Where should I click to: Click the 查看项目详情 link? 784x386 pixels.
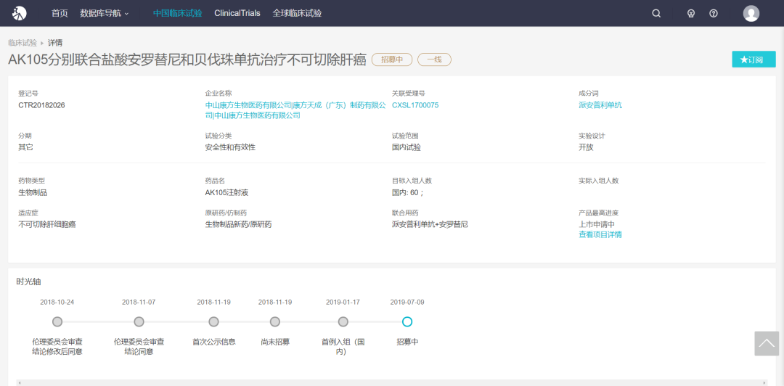coord(600,234)
